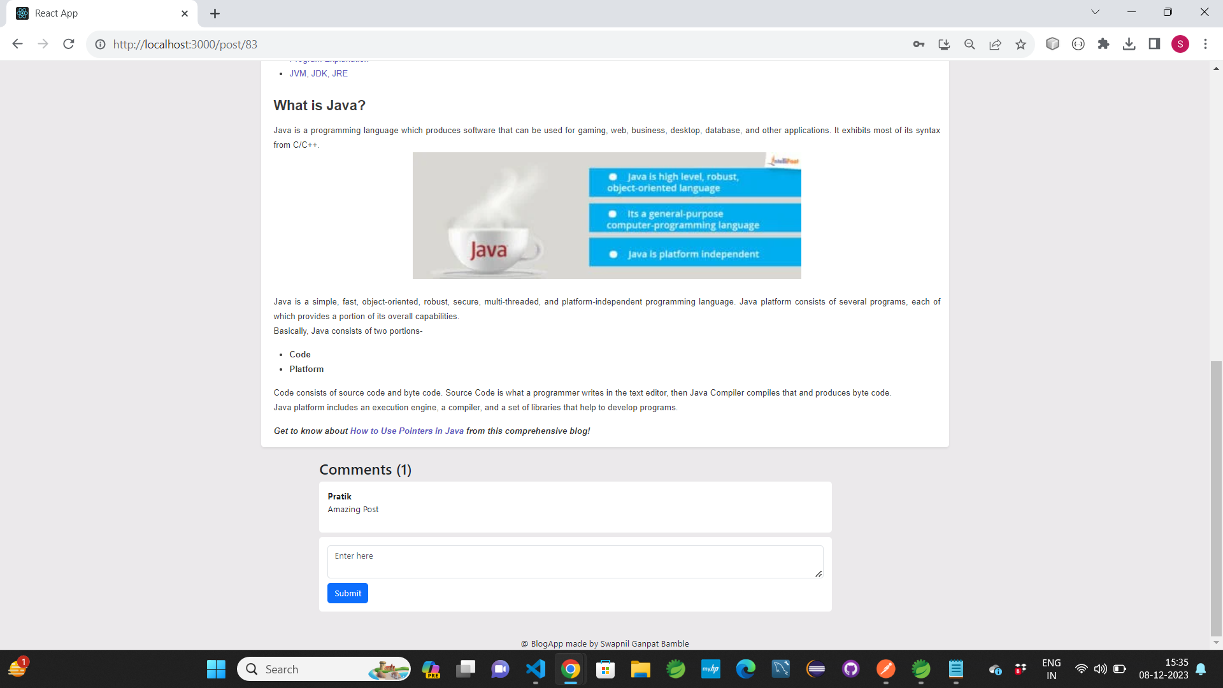Open the Chrome extensions puzzle icon
Screen dimensions: 1223x688
click(1103, 44)
